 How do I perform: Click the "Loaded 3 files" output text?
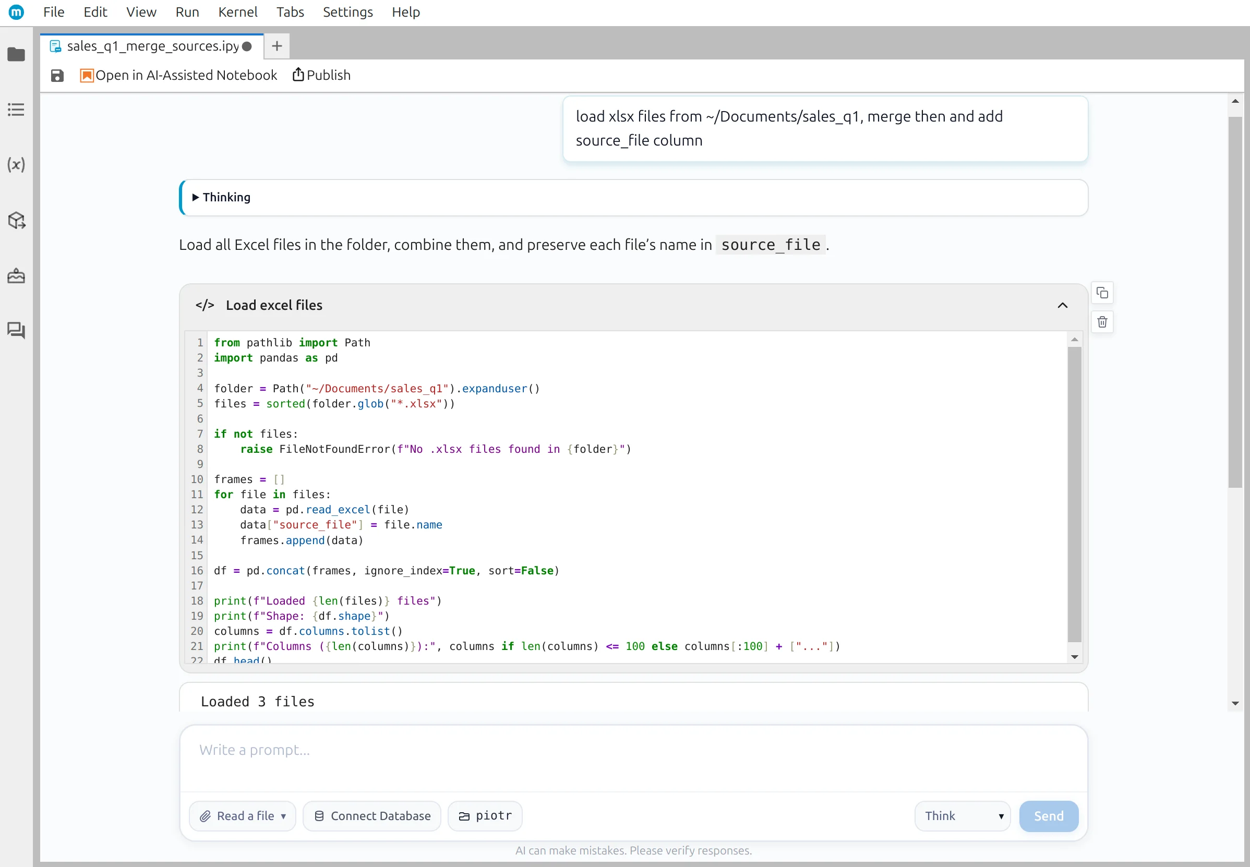point(258,702)
